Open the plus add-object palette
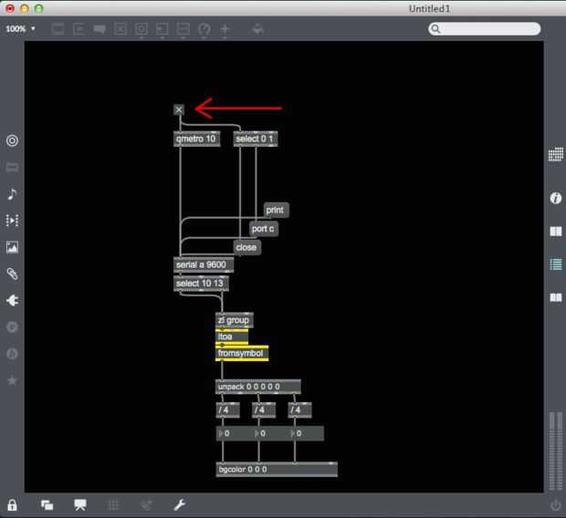 pos(225,29)
